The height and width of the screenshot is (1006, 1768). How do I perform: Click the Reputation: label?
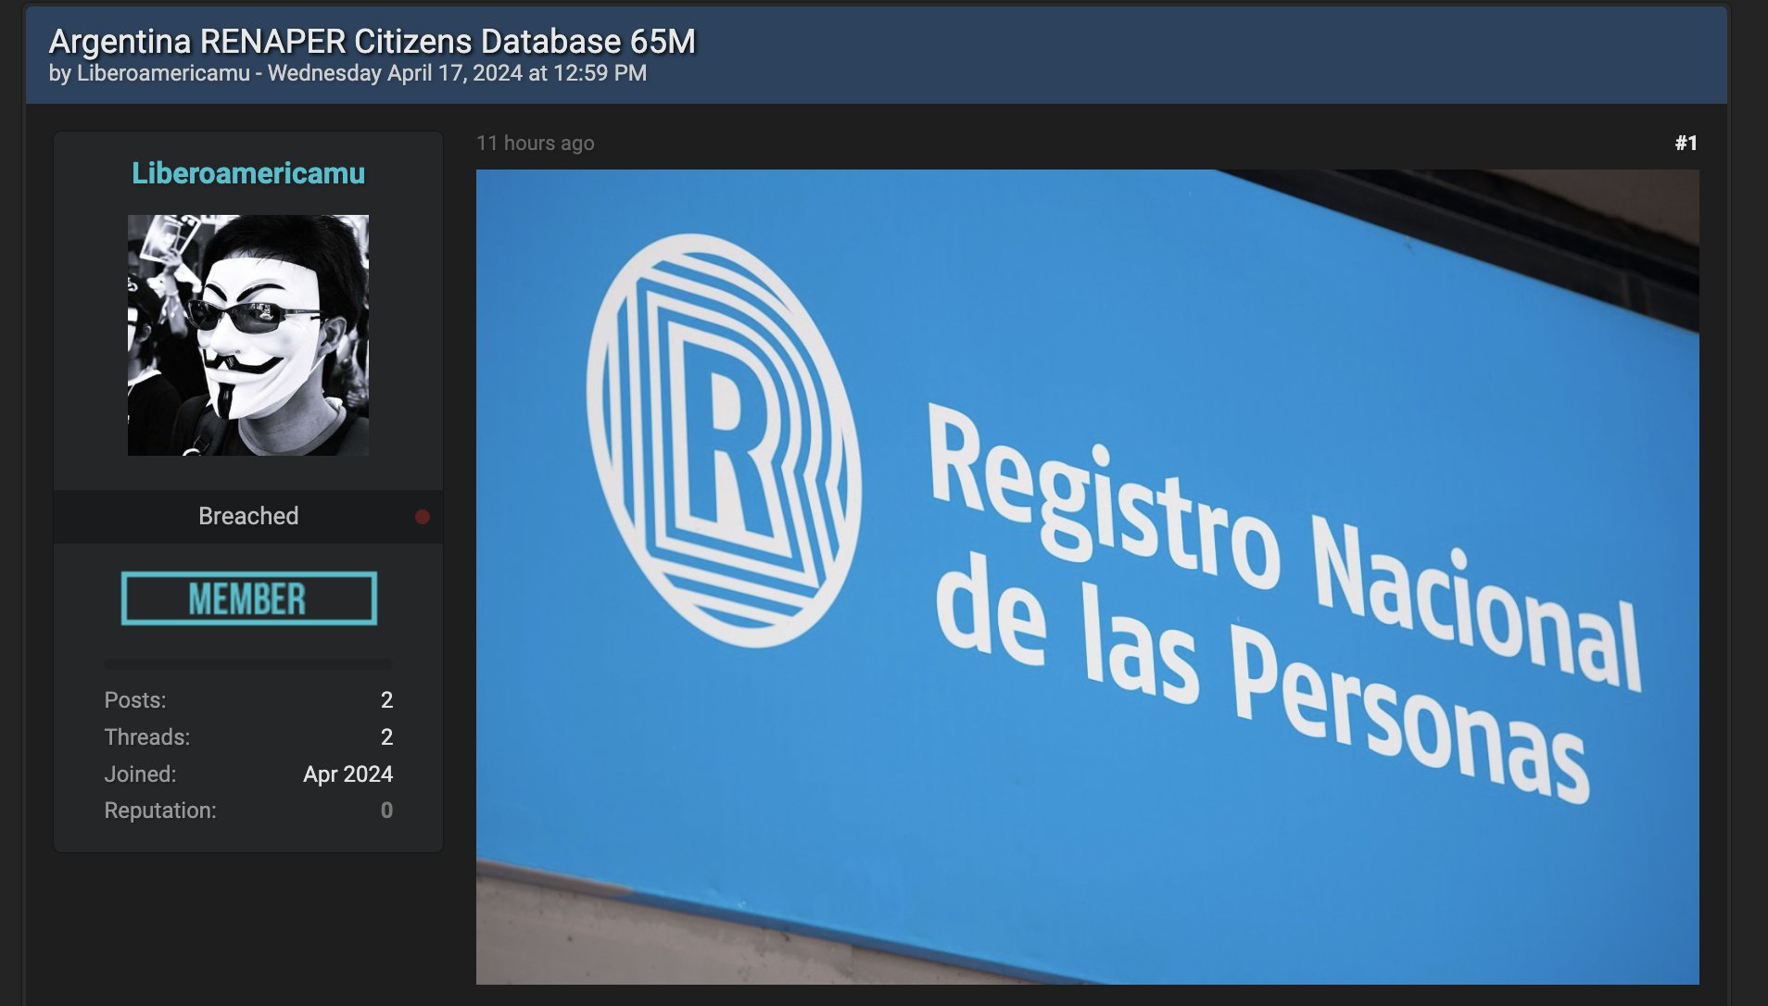tap(160, 811)
